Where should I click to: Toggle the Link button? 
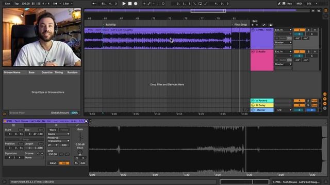coord(8,4)
